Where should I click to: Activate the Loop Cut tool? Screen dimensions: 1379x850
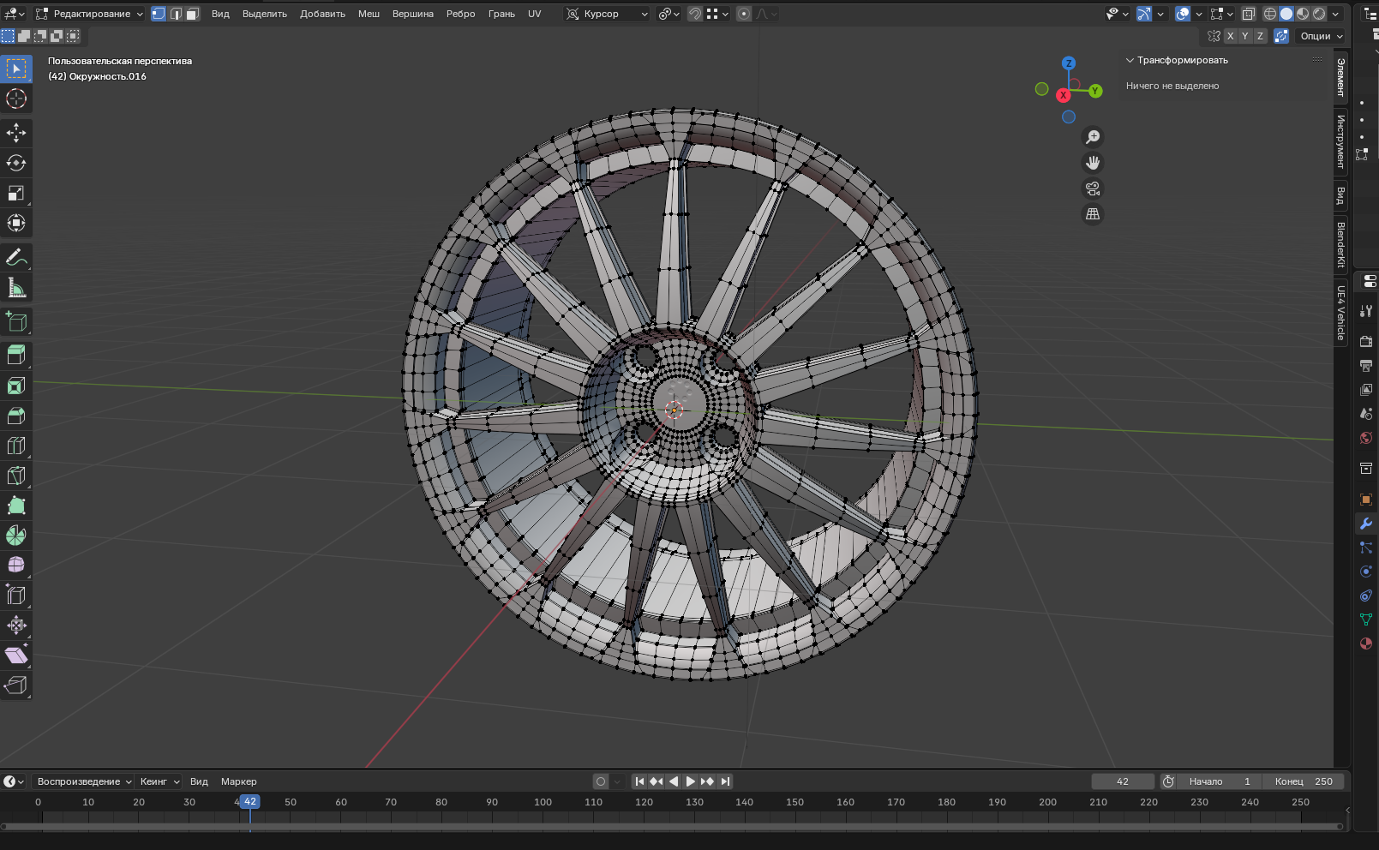[x=16, y=446]
